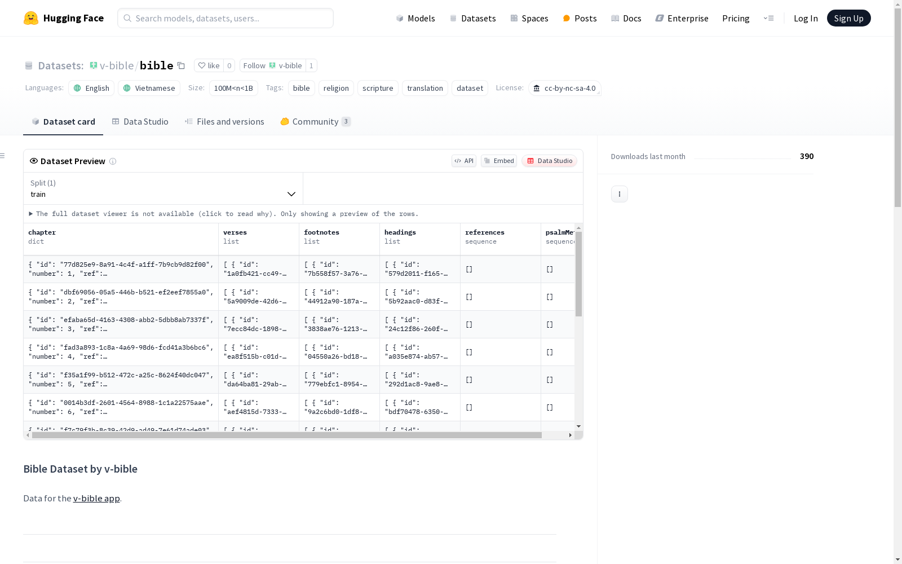Click the footnotes cell starting 3838ae76
The image size is (902, 564).
pyautogui.click(x=339, y=324)
